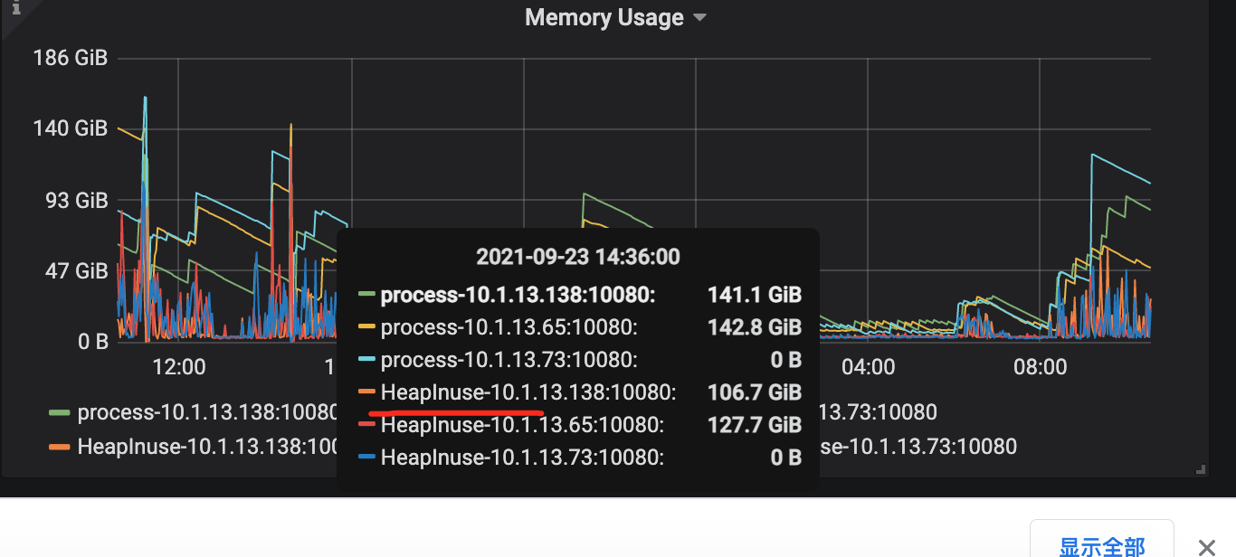Open the Memory Usage panel title menu
Image resolution: width=1236 pixels, height=557 pixels.
click(604, 17)
